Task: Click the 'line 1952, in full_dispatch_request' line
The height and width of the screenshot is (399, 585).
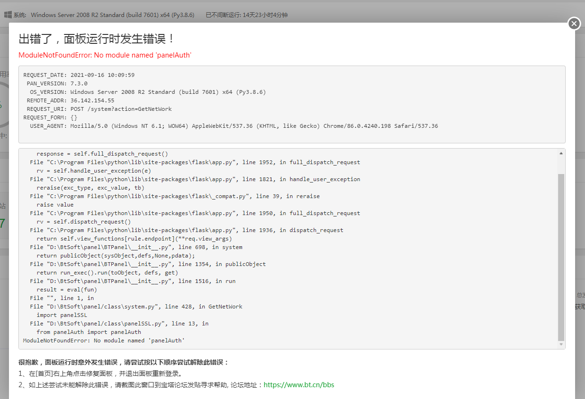Action: [x=195, y=162]
